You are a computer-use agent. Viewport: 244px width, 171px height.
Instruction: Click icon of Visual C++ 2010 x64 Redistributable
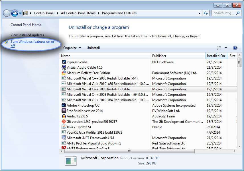pos(64,100)
